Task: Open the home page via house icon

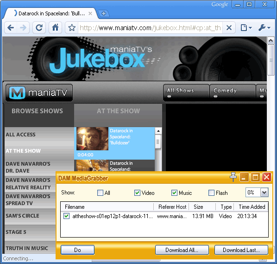Action: point(55,27)
